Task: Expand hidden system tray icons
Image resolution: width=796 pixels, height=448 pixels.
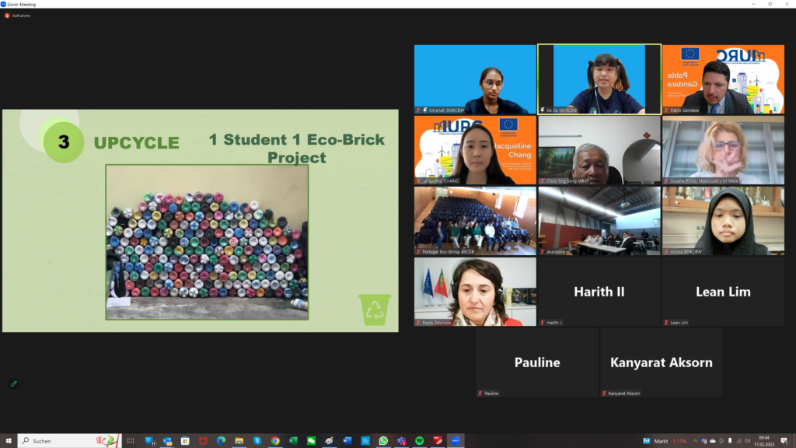Action: tap(695, 441)
